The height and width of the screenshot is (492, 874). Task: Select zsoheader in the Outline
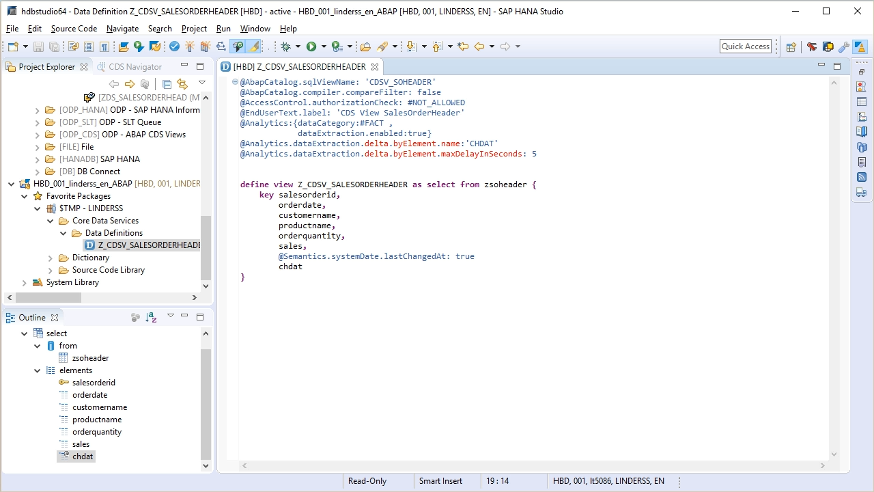coord(90,358)
